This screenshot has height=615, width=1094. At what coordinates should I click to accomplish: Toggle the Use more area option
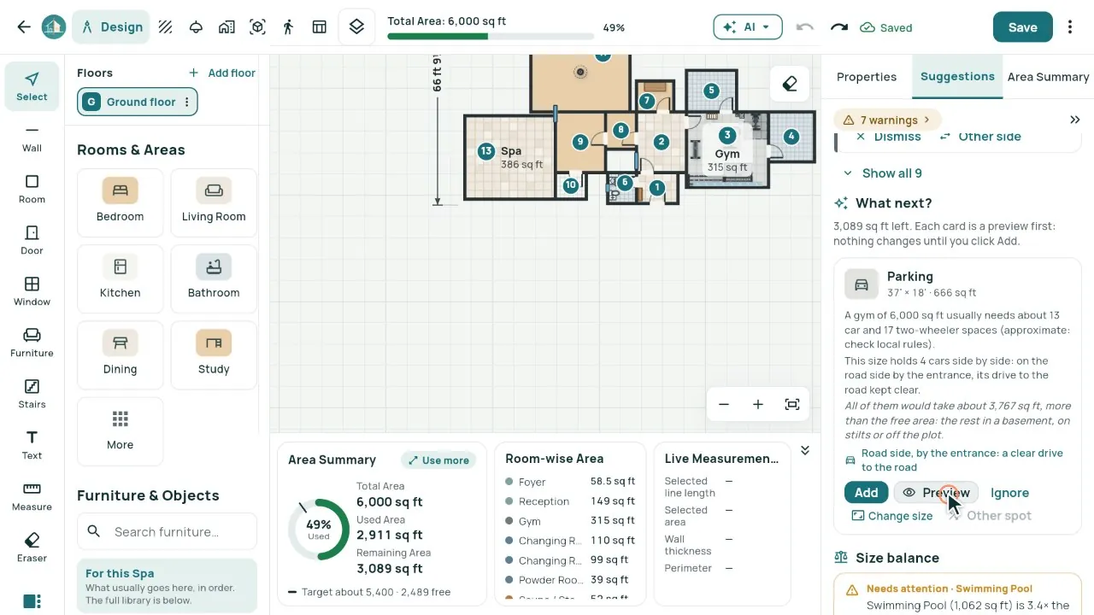(438, 460)
